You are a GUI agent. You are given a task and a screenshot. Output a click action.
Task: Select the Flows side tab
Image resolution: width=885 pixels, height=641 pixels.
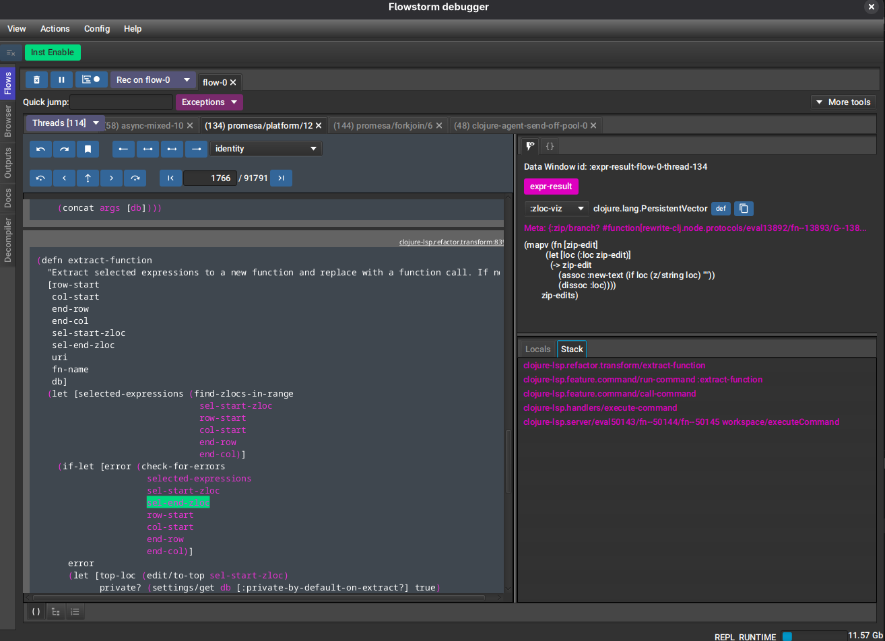(x=8, y=83)
